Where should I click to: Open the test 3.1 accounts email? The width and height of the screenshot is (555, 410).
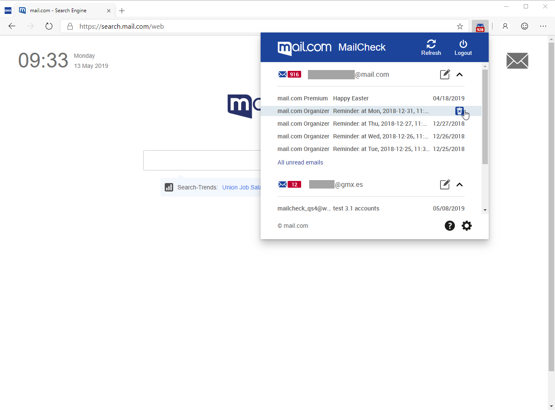(371, 208)
